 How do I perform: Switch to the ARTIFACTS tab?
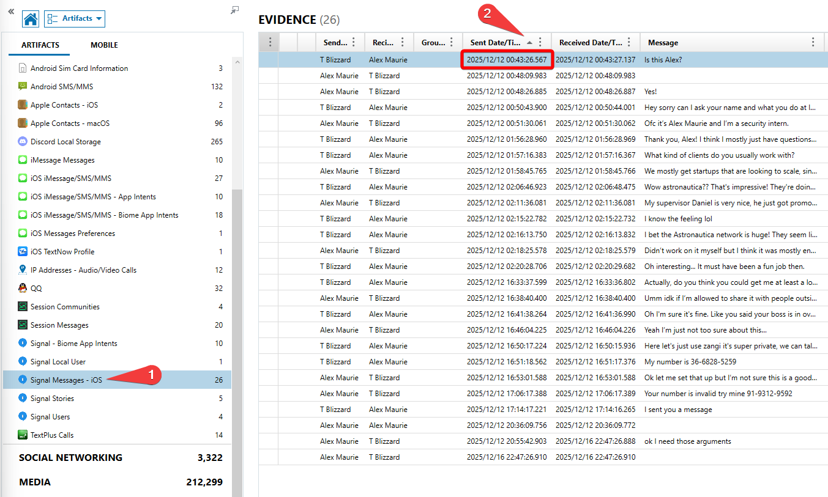[40, 45]
